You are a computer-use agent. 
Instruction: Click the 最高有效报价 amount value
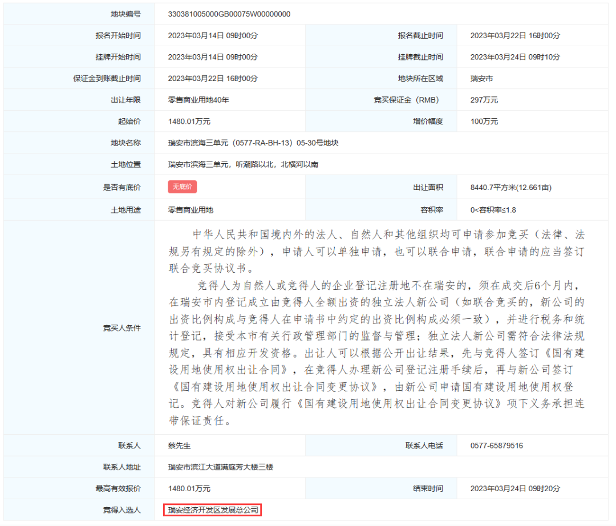[189, 489]
